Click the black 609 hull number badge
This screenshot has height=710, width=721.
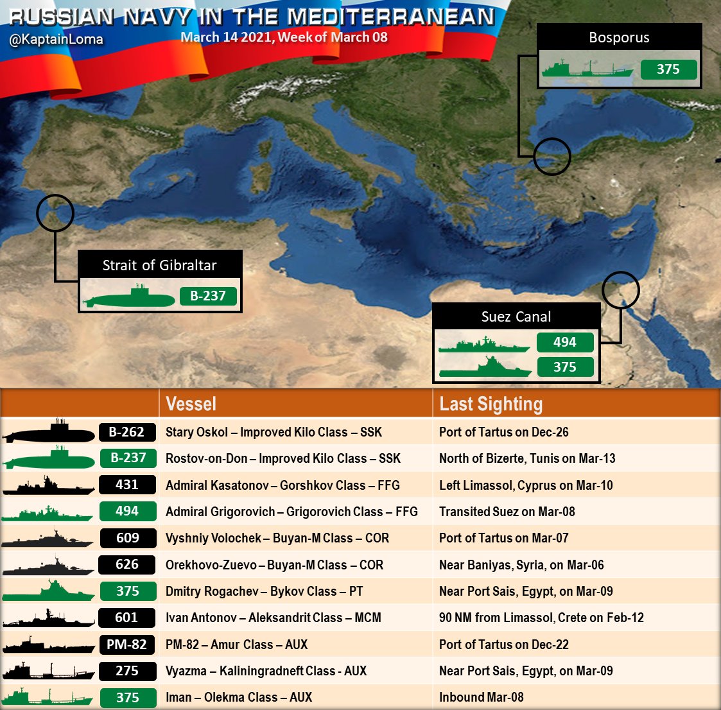128,537
